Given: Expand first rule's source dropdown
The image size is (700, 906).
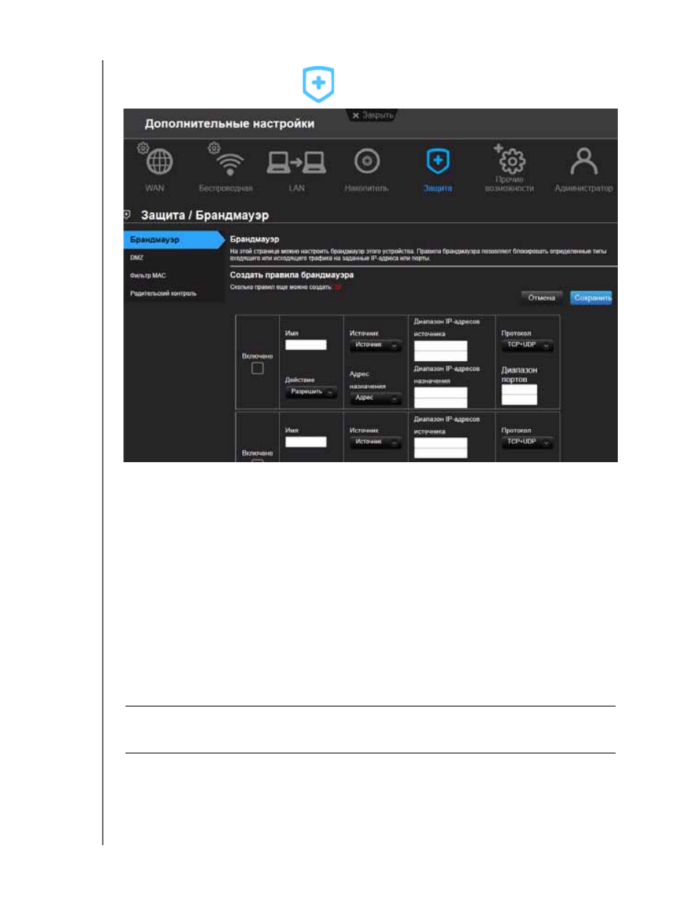Looking at the screenshot, I should click(376, 345).
